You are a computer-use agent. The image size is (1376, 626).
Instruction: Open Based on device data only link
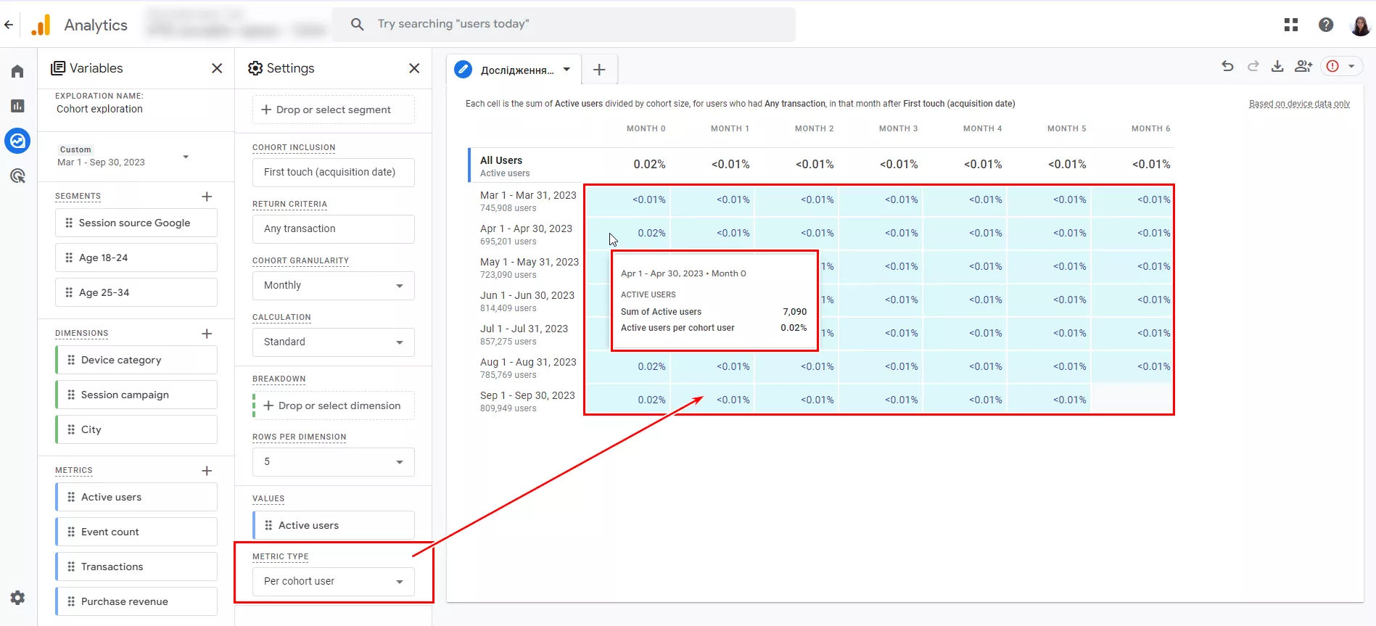click(x=1299, y=104)
